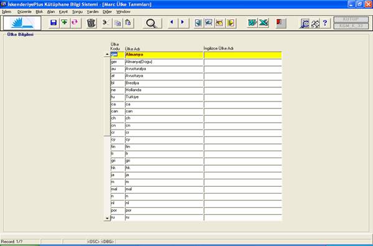Screen dimensions: 373x246
Task: Go to next record with right arrow
Action: (x=183, y=23)
